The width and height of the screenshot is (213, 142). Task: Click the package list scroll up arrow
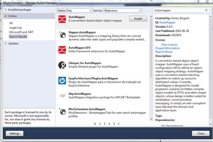coord(151,17)
